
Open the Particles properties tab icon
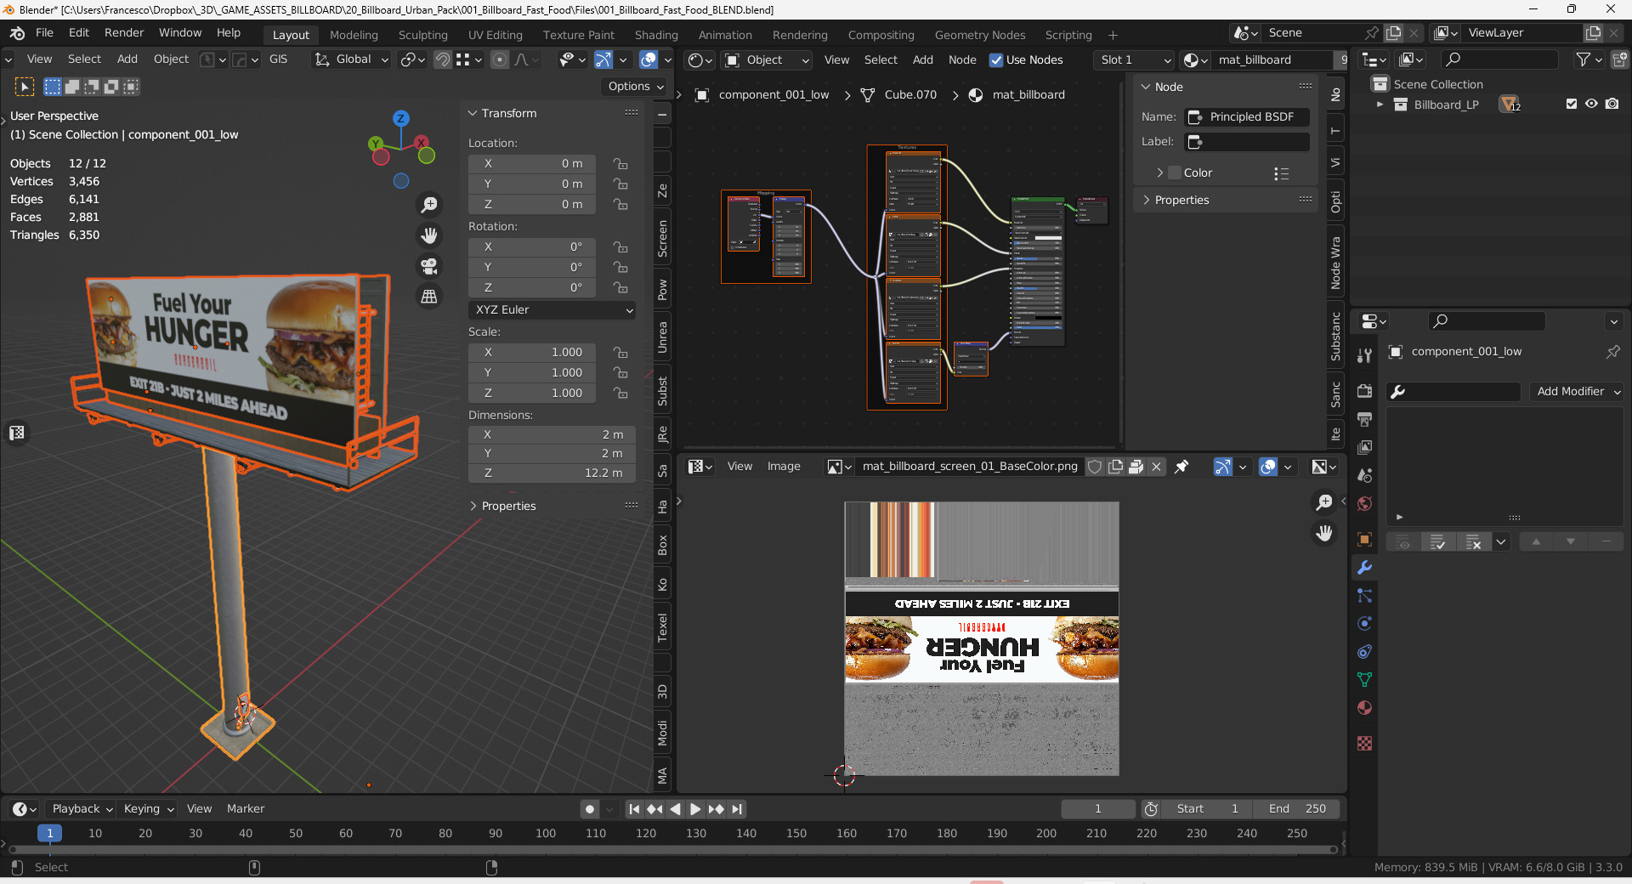pyautogui.click(x=1365, y=596)
